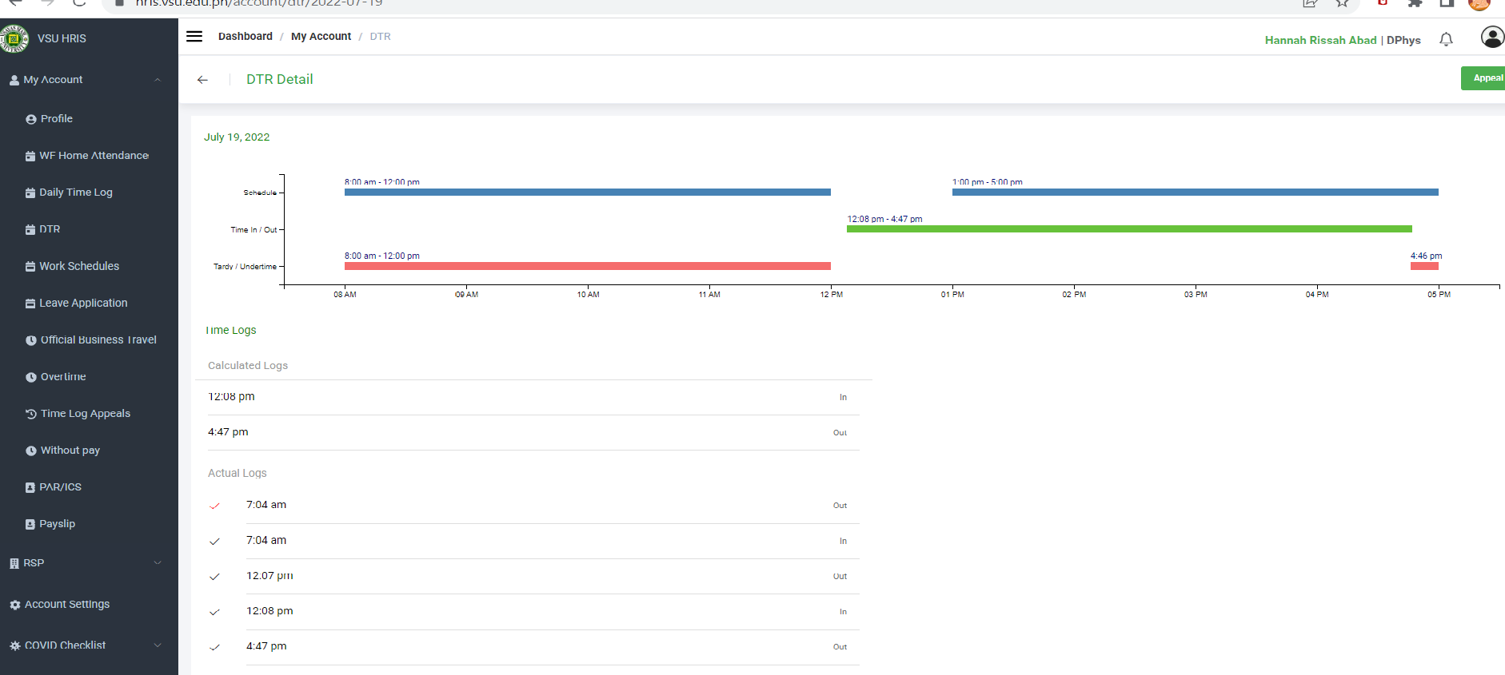Open the user profile avatar icon
This screenshot has width=1505, height=675.
click(x=1491, y=38)
